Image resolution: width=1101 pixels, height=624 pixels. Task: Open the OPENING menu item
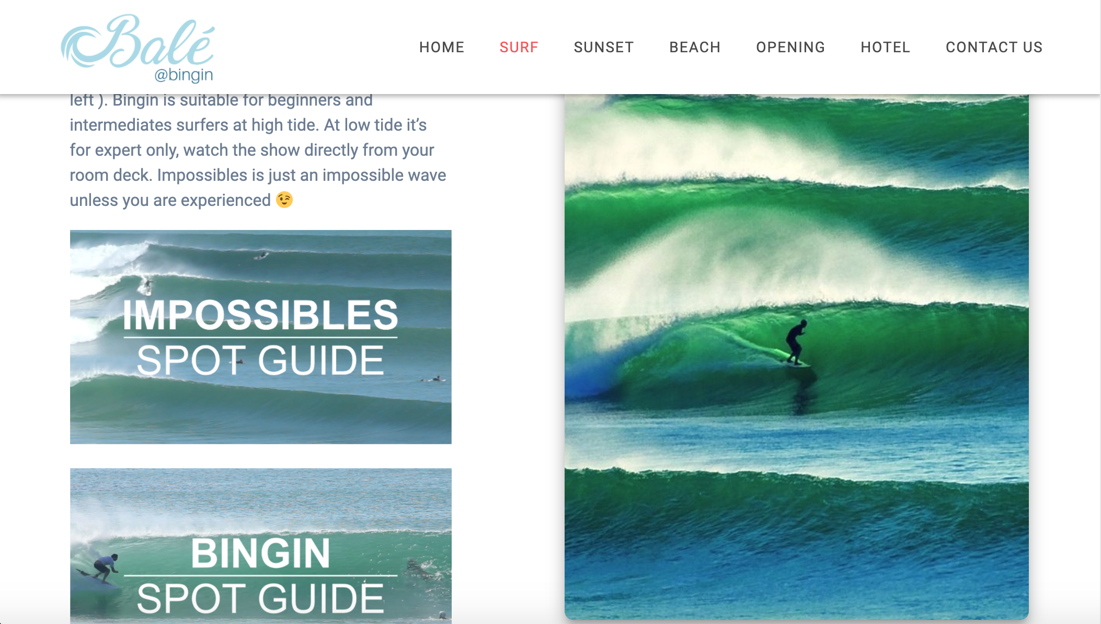tap(790, 47)
